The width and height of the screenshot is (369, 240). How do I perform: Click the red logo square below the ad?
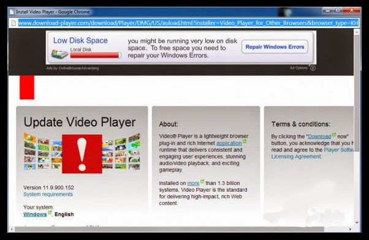click(x=27, y=87)
